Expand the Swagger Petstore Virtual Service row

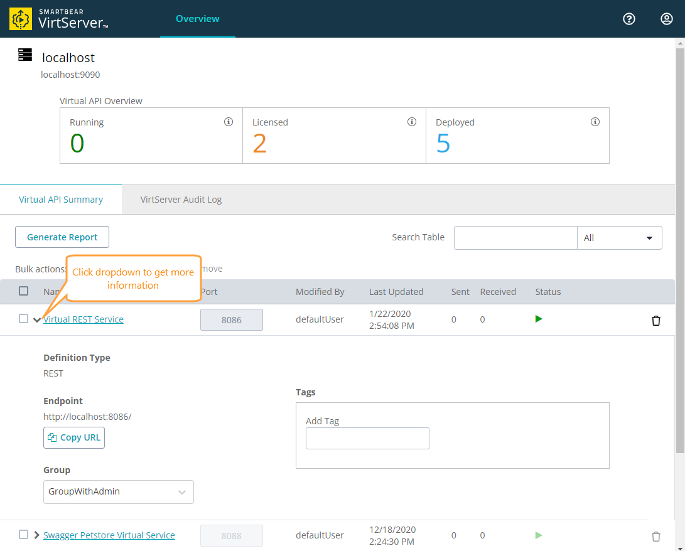[37, 535]
